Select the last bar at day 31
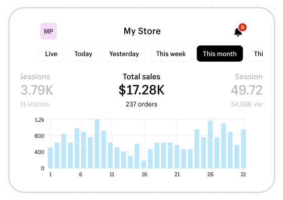Screen dimensions: 283x200 click(244, 149)
